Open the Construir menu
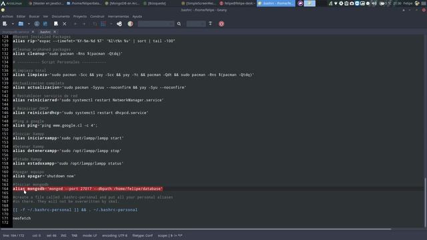This screenshot has height=240, width=427. point(97,16)
